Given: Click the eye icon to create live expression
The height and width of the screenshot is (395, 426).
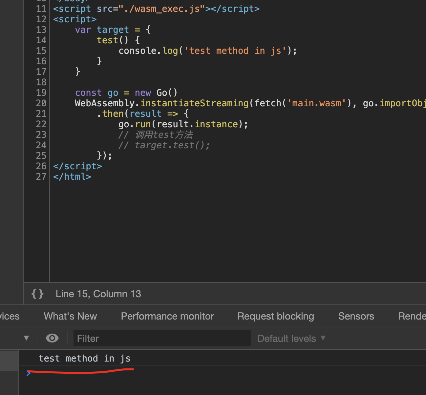Looking at the screenshot, I should [x=52, y=338].
